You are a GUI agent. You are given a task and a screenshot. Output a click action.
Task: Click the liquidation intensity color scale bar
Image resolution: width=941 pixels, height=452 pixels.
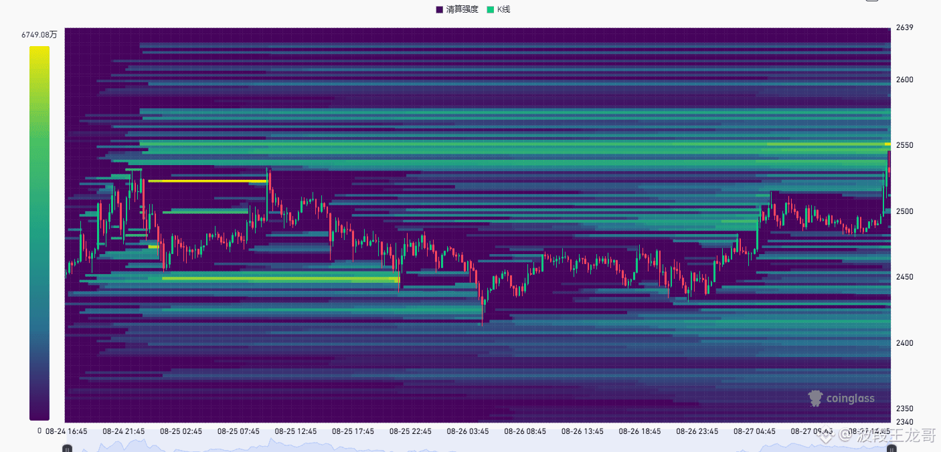point(39,233)
